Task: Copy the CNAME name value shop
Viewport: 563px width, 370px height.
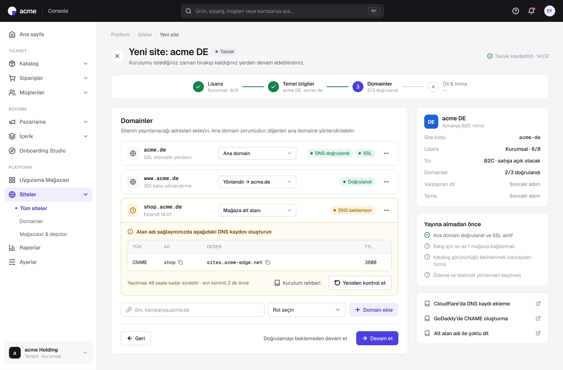Action: pos(180,262)
